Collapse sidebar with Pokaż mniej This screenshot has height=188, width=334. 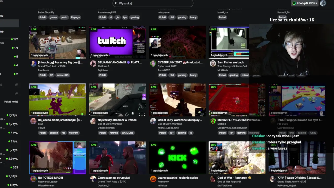(x=11, y=102)
